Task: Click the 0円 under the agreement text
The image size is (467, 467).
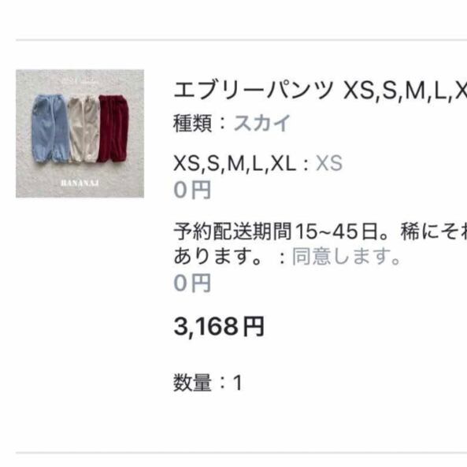Action: tap(192, 283)
